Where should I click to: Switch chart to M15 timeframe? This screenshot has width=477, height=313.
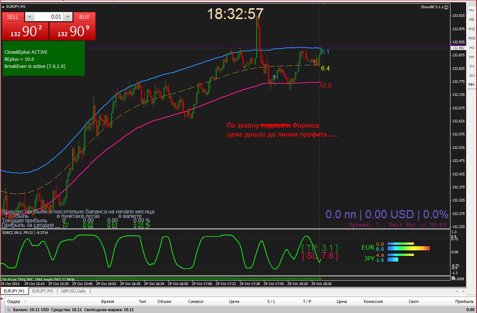tap(472, 29)
